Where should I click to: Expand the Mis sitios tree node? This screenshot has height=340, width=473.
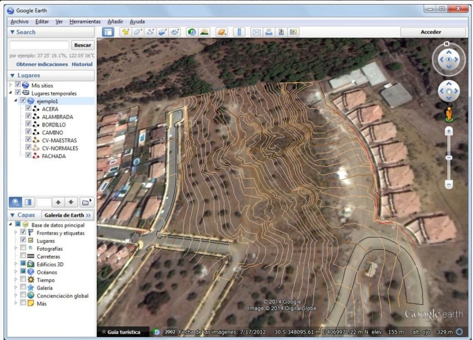pyautogui.click(x=11, y=85)
